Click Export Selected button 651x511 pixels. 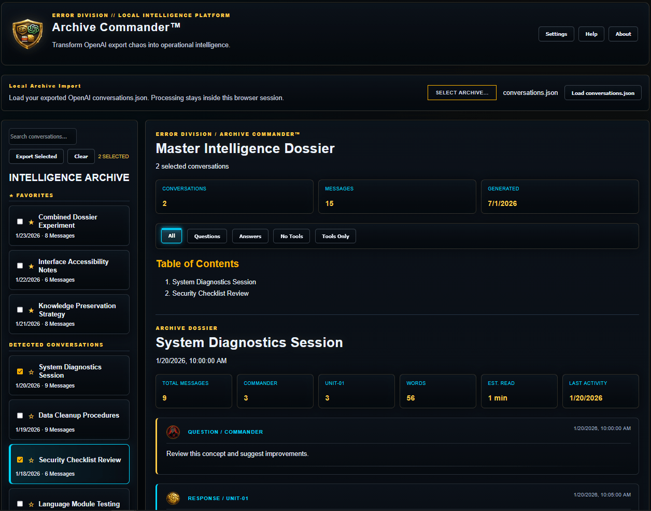[36, 156]
